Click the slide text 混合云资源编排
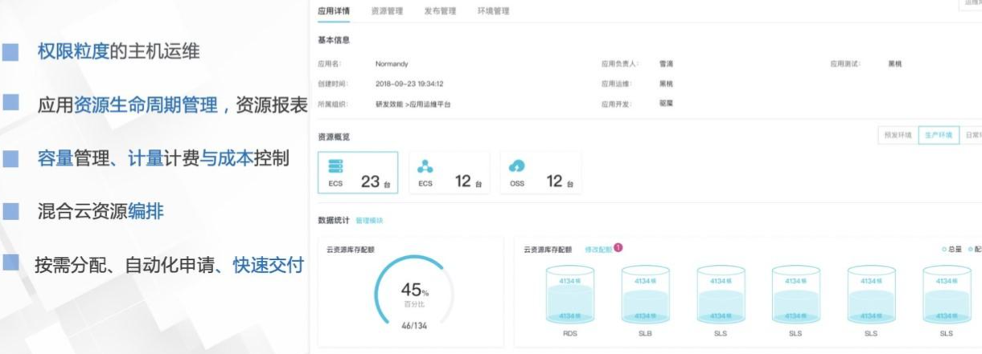Viewport: 982px width, 354px height. click(x=101, y=212)
